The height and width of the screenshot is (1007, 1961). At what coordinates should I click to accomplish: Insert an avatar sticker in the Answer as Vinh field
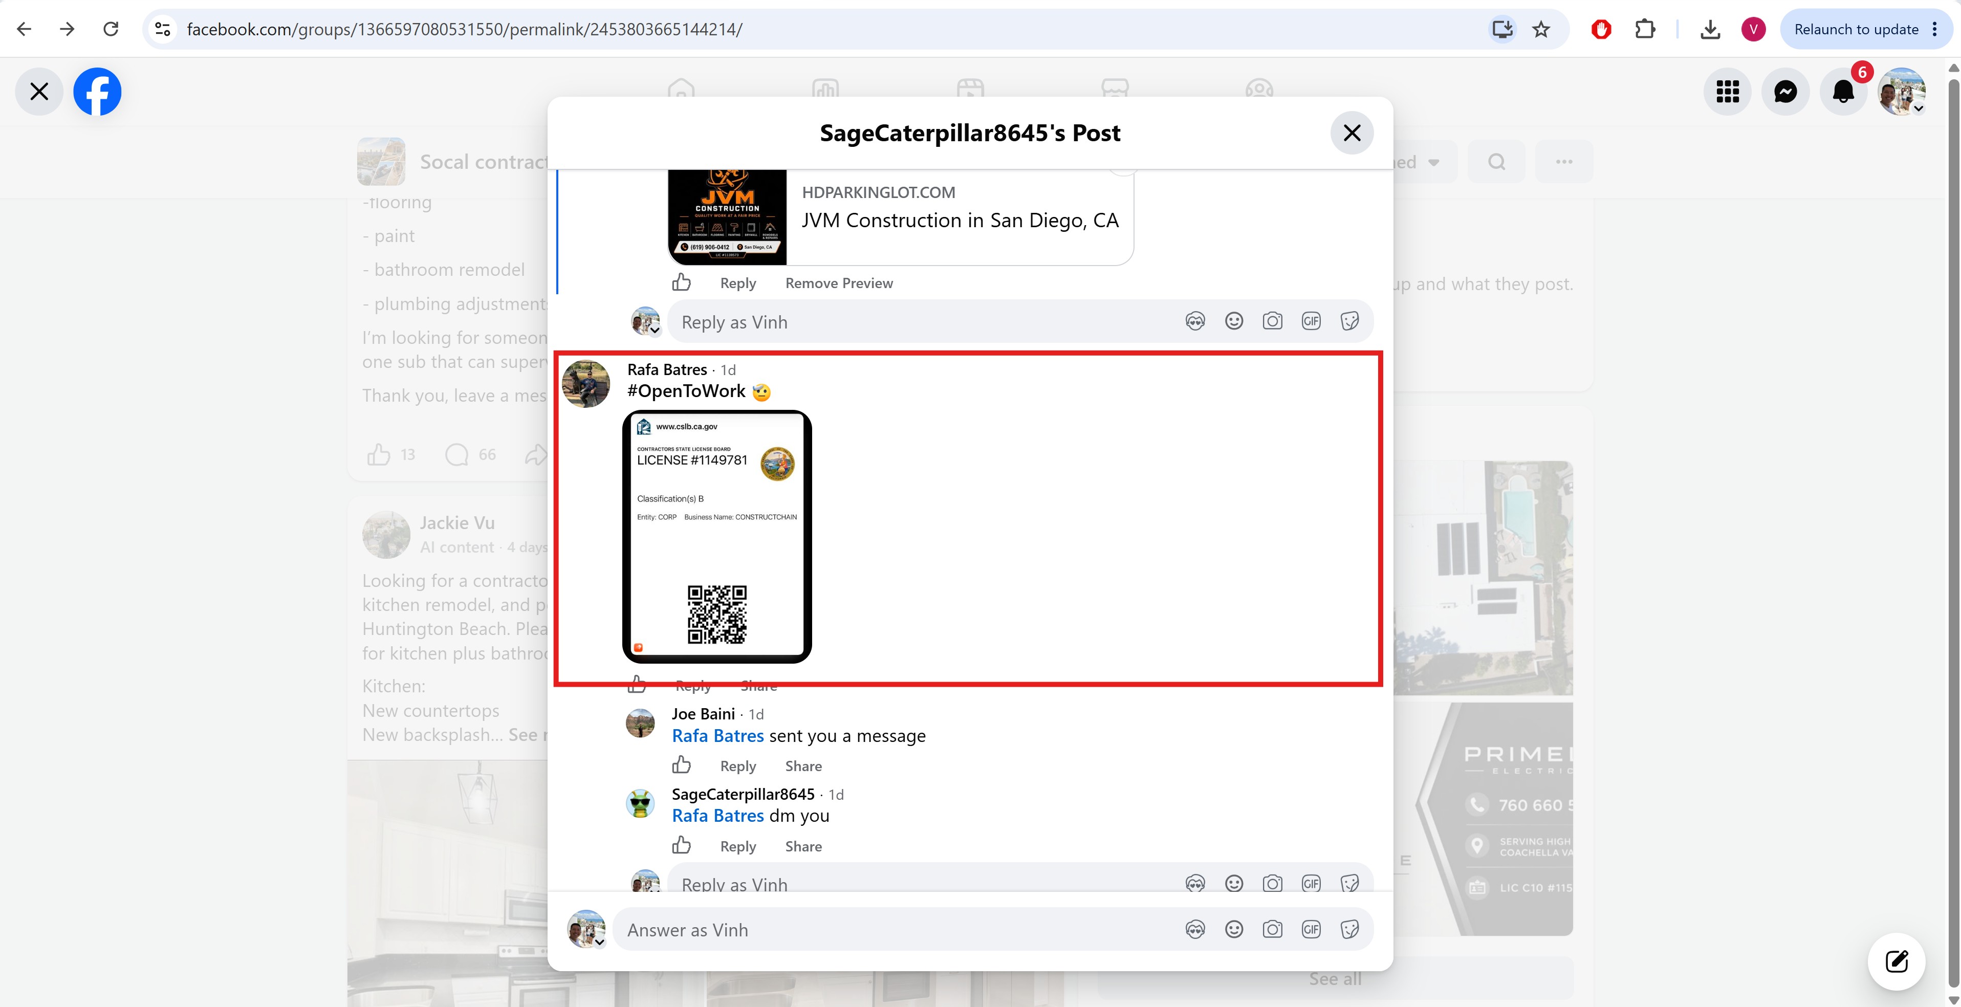pyautogui.click(x=1195, y=929)
